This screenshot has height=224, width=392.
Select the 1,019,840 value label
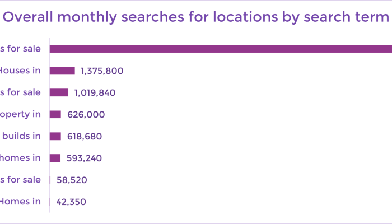(95, 93)
